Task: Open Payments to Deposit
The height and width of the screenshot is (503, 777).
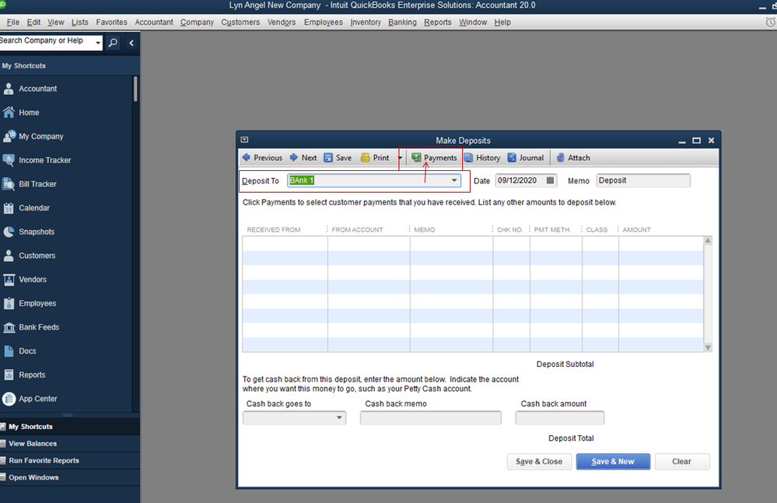Action: click(x=433, y=158)
